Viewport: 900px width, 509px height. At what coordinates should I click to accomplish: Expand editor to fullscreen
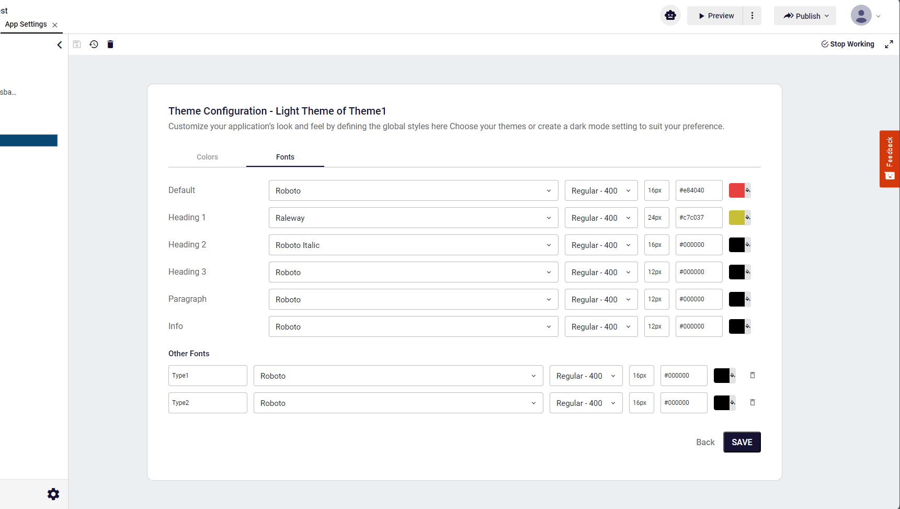click(888, 44)
